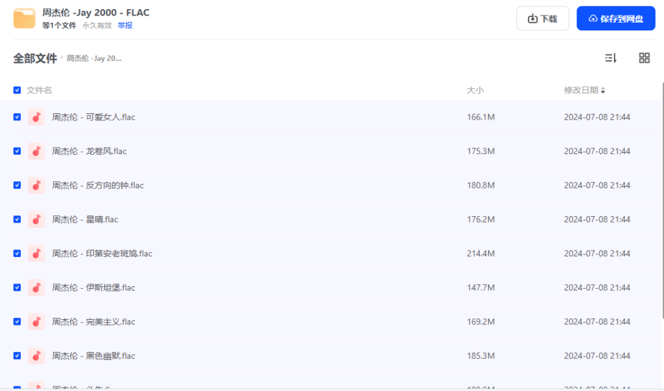Open file 周杰伦 - 伊斯坦堡.flac
This screenshot has height=391, width=664.
coord(93,287)
